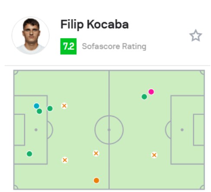Select the blue event dot in the penalty area

click(x=36, y=106)
